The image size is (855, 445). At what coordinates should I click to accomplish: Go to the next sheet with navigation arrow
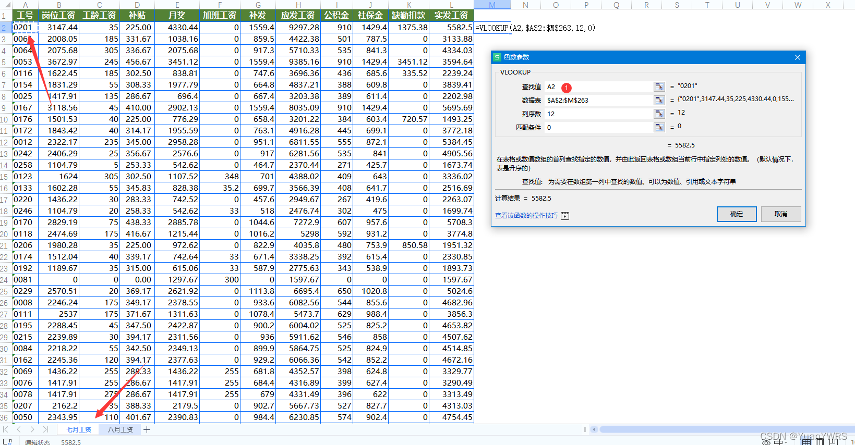[32, 429]
